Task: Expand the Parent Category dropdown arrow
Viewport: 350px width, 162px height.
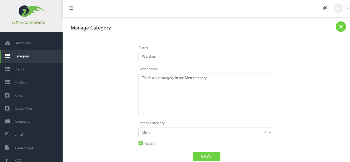Action: [270, 133]
